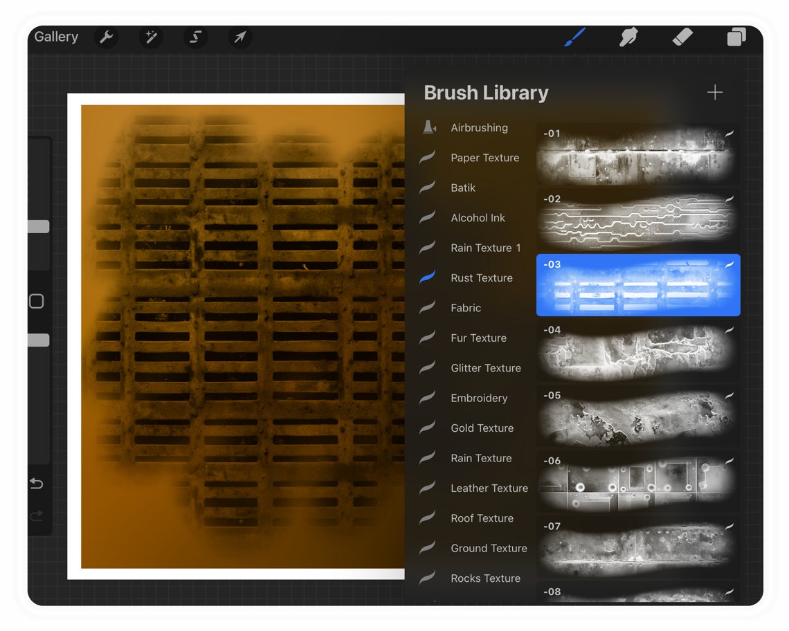Pick the -06 rust brush
This screenshot has width=789, height=631.
(637, 482)
